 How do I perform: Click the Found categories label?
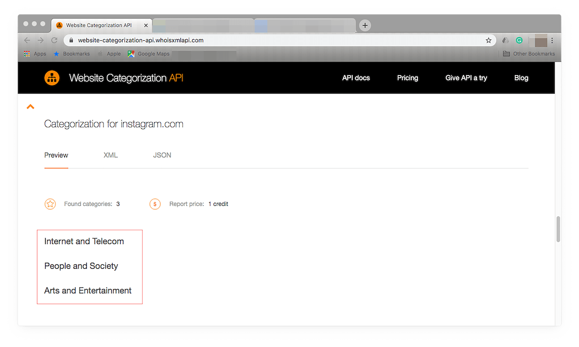coord(88,204)
